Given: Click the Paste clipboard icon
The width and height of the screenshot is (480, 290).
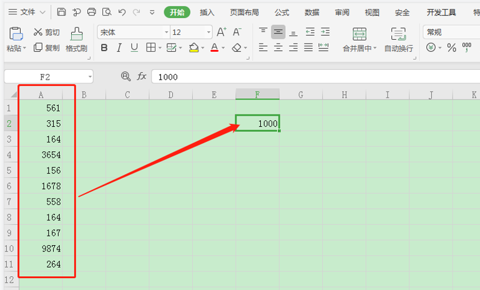Looking at the screenshot, I should point(16,34).
